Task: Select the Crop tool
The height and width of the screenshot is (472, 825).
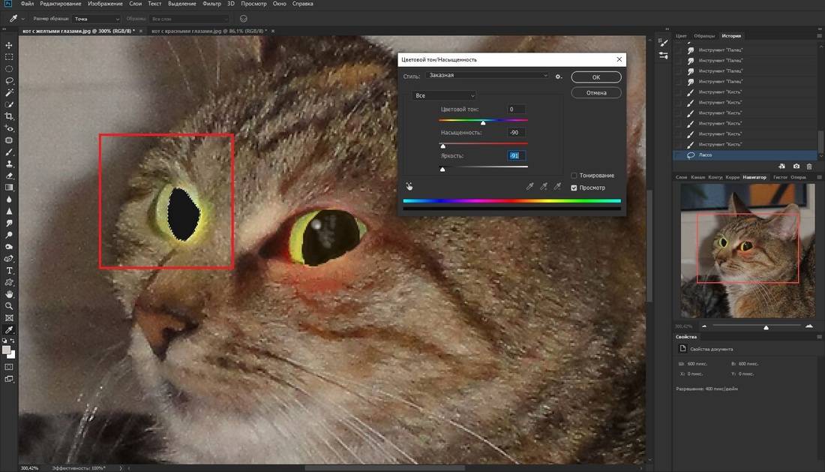Action: (x=9, y=116)
